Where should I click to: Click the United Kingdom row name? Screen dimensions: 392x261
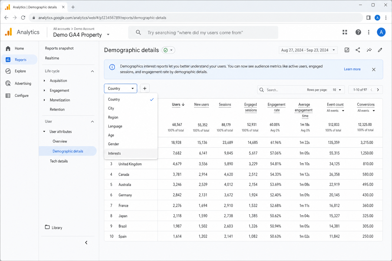click(130, 164)
